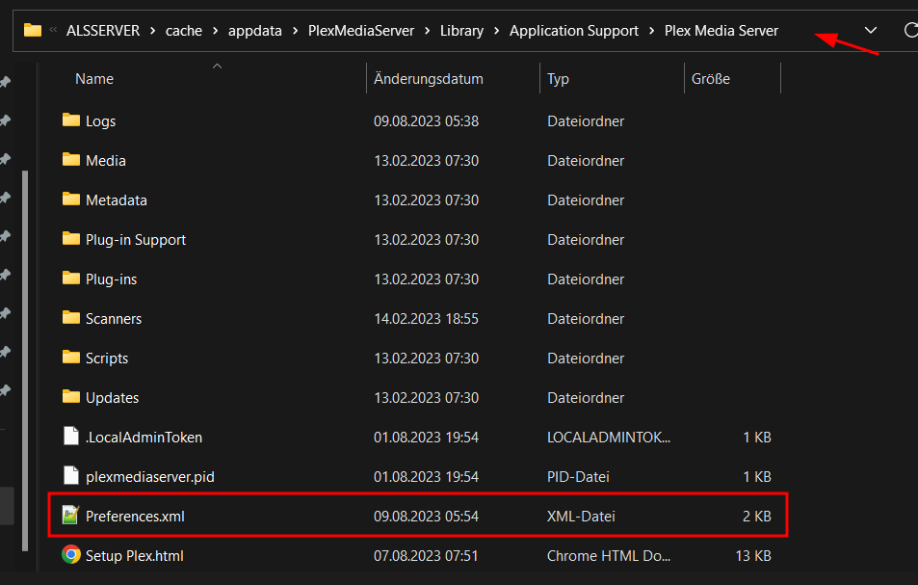Navigate to PlexMediaServer in the breadcrumb
Image resolution: width=918 pixels, height=585 pixels.
(361, 31)
